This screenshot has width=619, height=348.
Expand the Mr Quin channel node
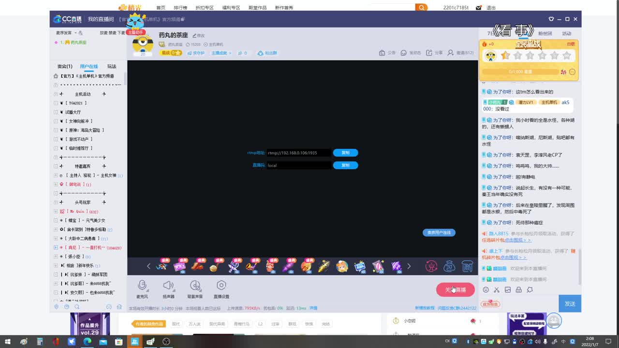[x=56, y=211]
